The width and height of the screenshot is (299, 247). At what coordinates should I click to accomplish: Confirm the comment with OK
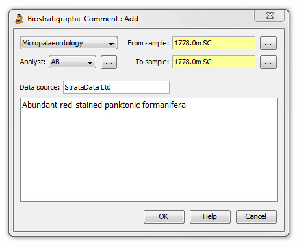(x=164, y=216)
